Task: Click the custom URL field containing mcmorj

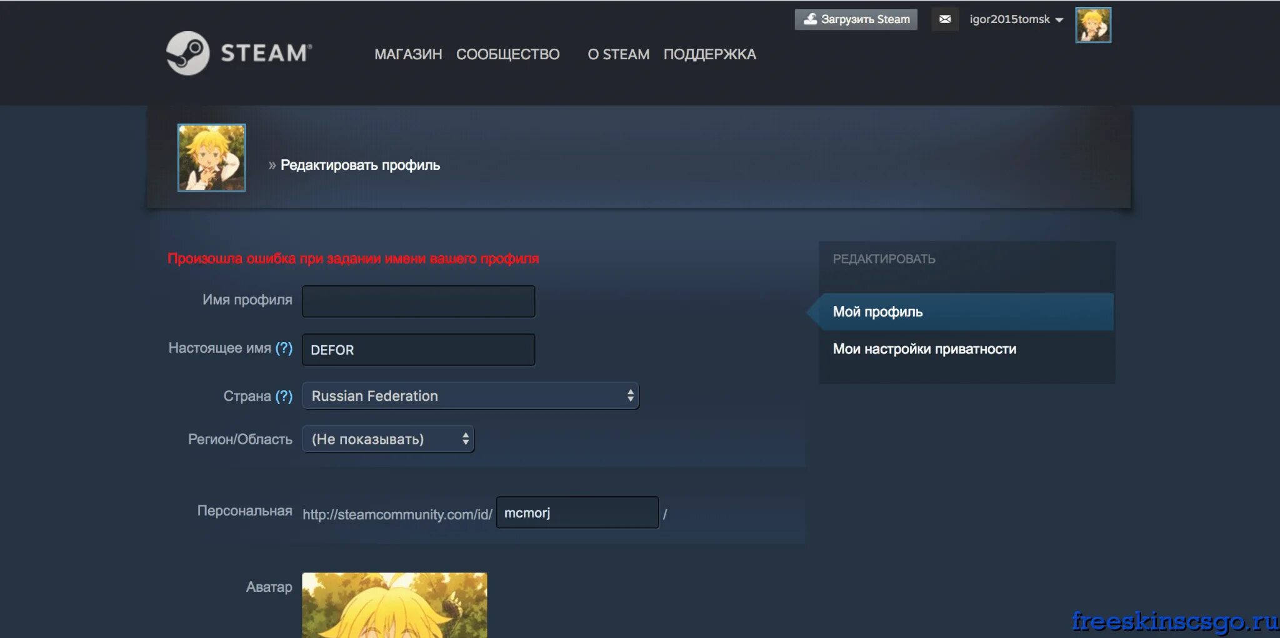Action: [x=577, y=513]
